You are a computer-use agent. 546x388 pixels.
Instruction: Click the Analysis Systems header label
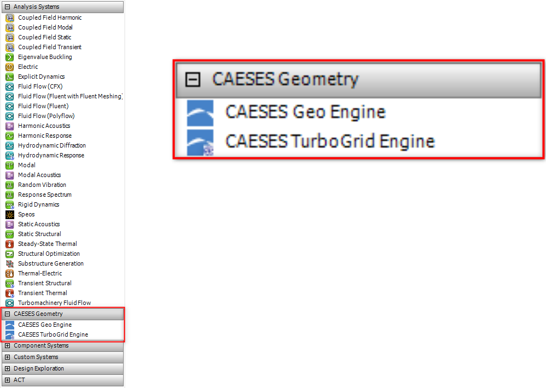[x=37, y=7]
